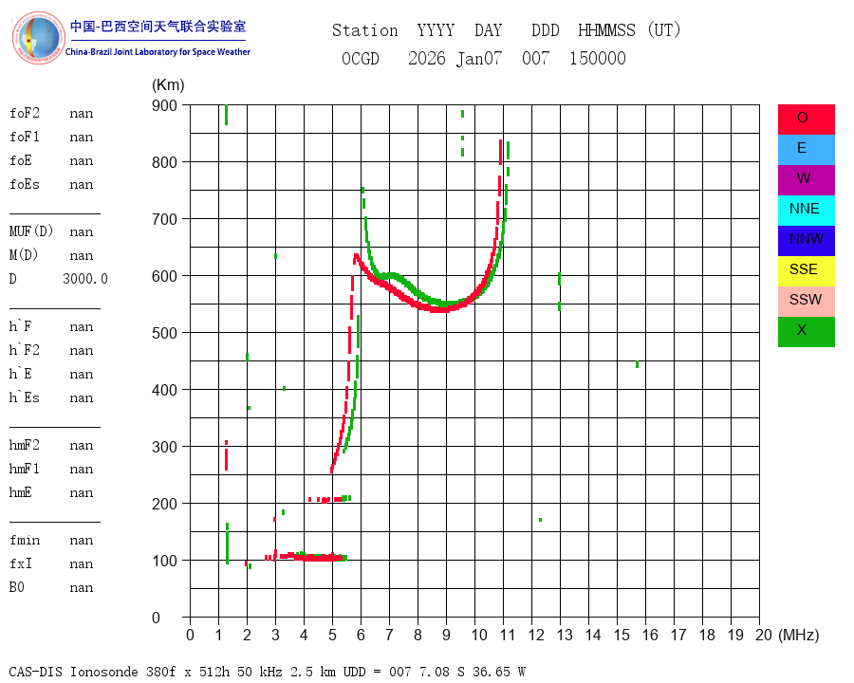This screenshot has width=854, height=683.
Task: Click the h`F2 parameter label
Action: [25, 350]
